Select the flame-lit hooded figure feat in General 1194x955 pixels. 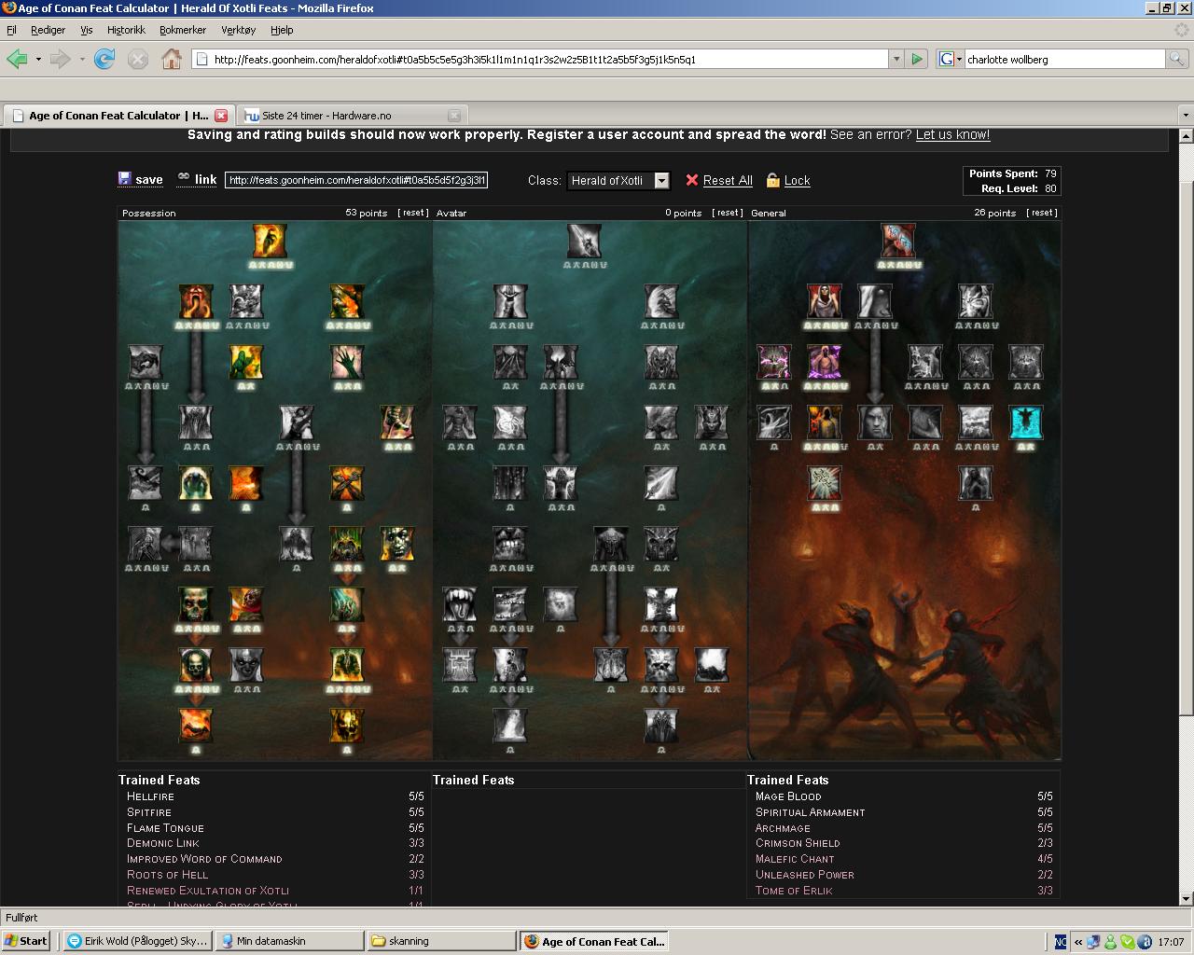point(825,422)
